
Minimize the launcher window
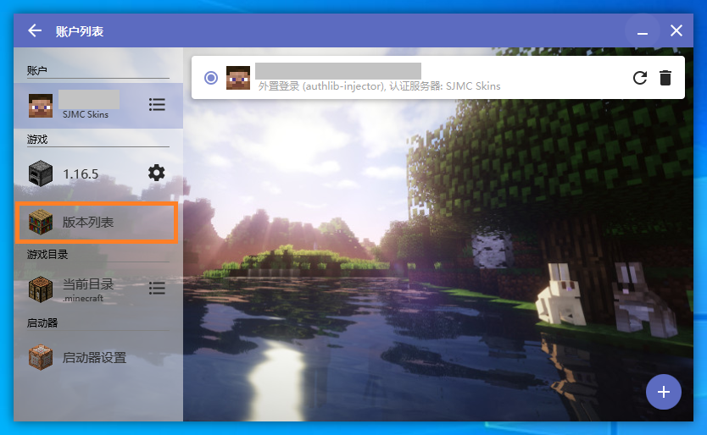(643, 30)
